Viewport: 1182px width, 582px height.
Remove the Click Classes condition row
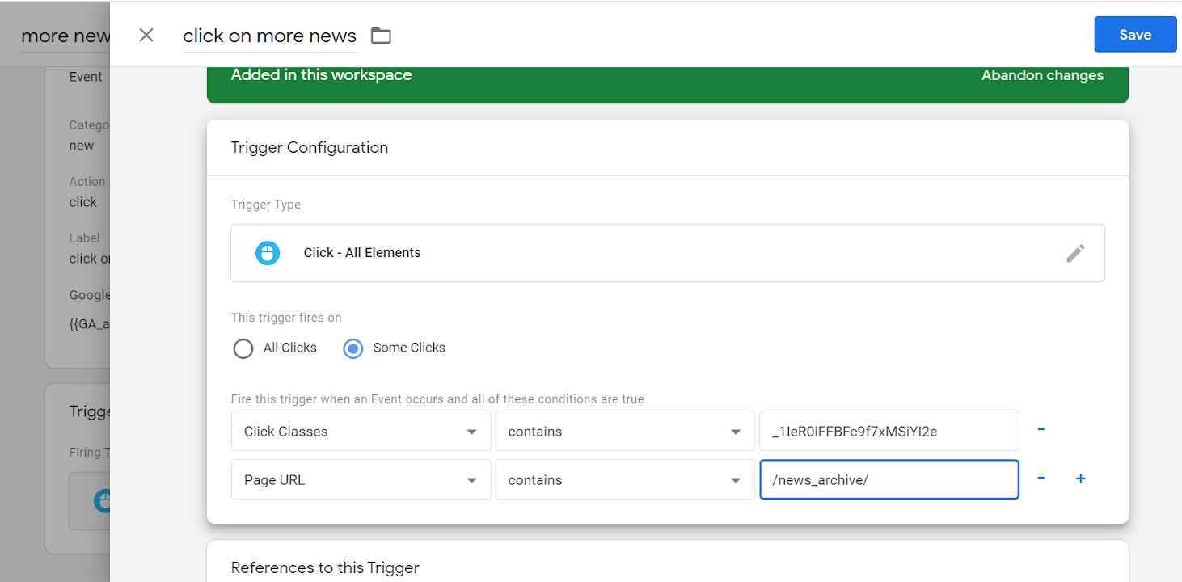[1041, 430]
